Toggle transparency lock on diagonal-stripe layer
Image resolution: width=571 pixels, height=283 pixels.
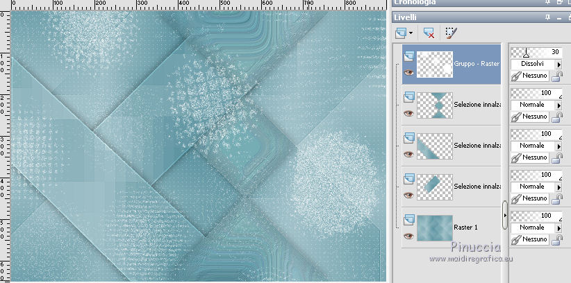click(x=557, y=158)
